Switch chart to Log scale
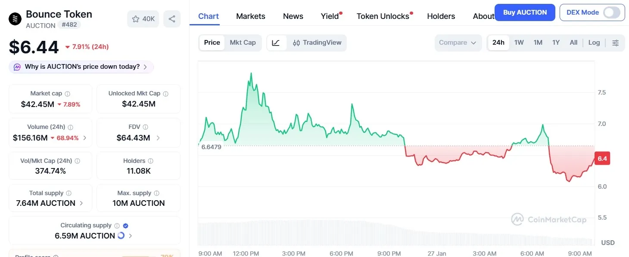Screen dimensions: 629x257 point(594,43)
